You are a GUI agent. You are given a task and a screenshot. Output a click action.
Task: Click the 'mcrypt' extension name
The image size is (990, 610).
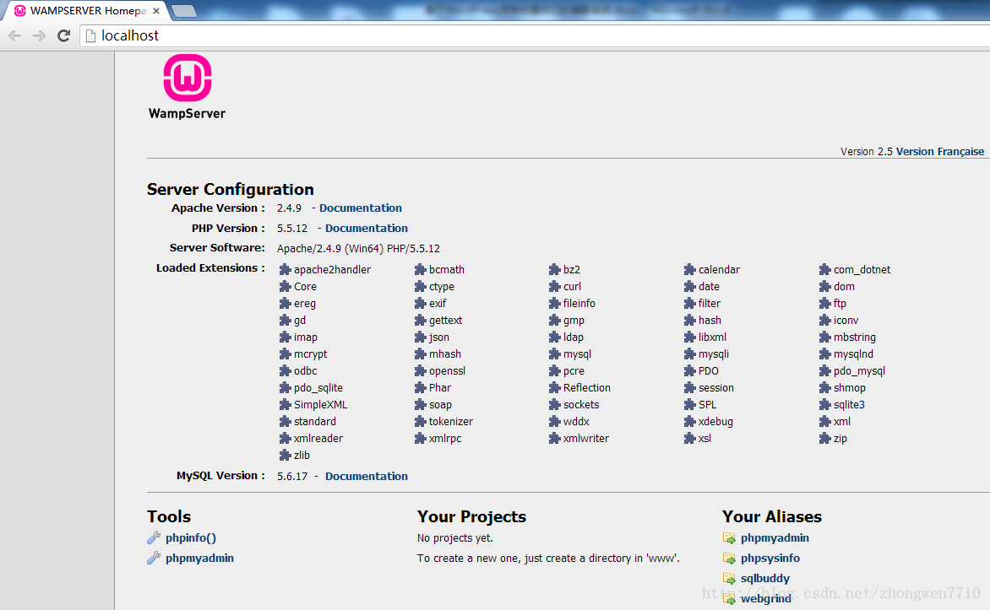pyautogui.click(x=311, y=354)
